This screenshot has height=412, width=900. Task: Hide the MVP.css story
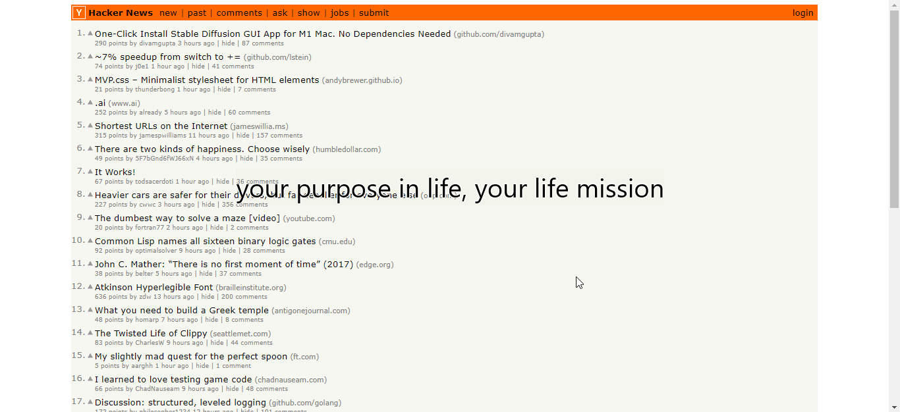click(224, 90)
